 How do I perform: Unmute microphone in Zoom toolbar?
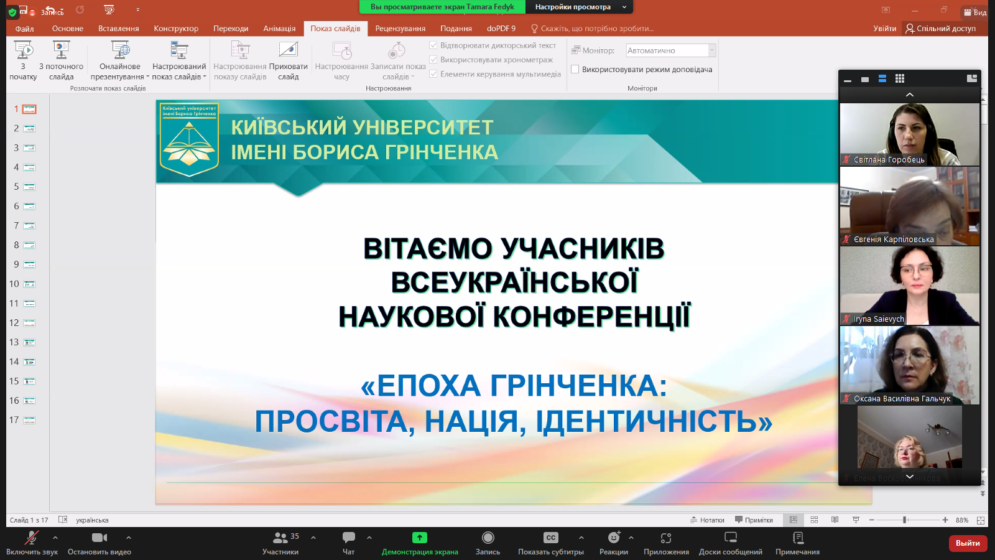(31, 538)
